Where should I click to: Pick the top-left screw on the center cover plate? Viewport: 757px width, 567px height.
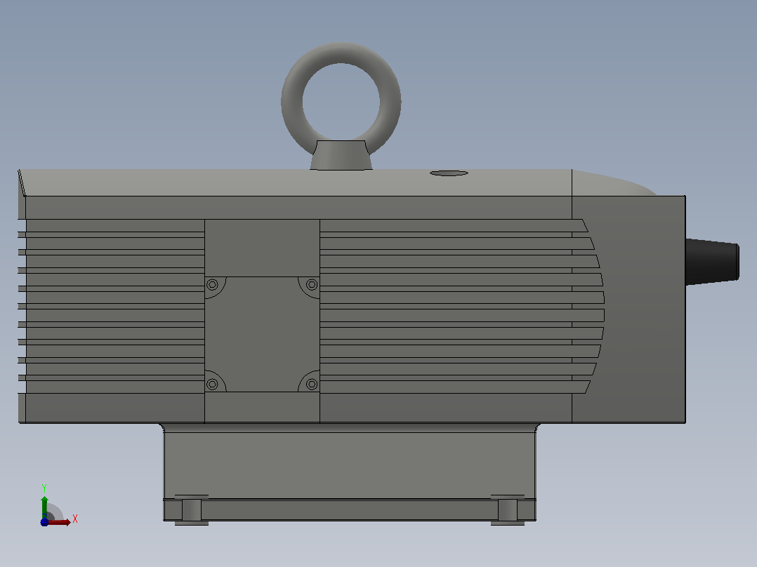coord(212,284)
